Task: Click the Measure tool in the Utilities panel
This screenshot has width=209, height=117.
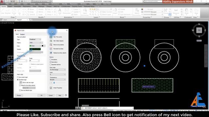Action: click(176, 11)
